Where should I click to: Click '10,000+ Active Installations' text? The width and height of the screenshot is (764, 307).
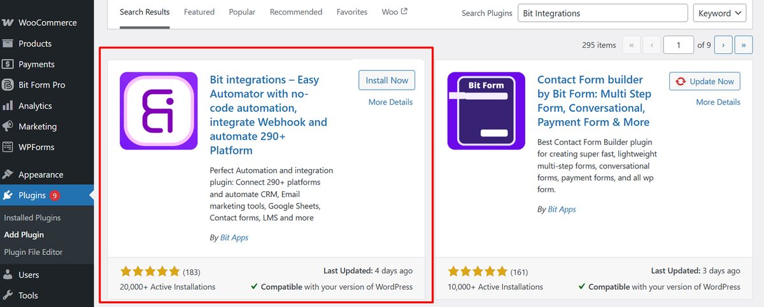point(495,287)
